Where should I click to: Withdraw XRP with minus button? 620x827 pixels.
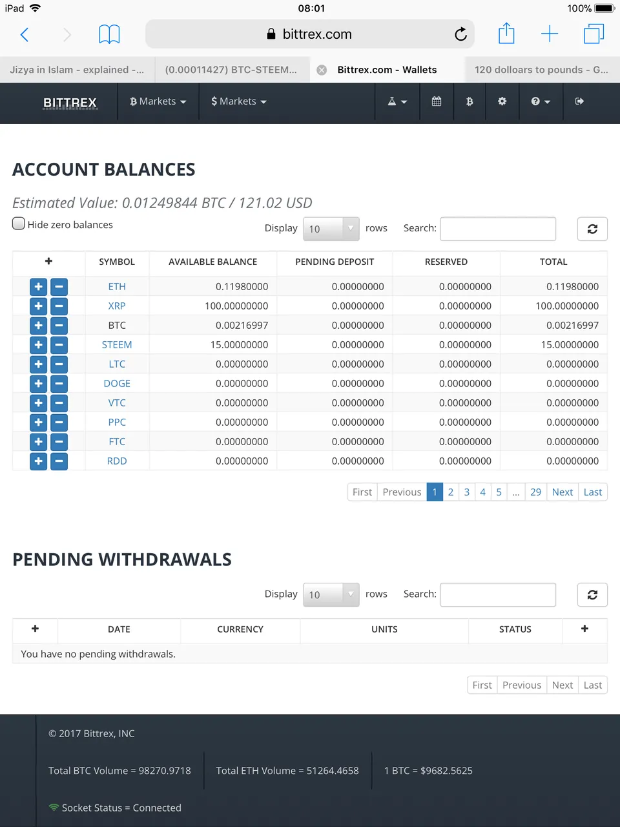pos(59,306)
